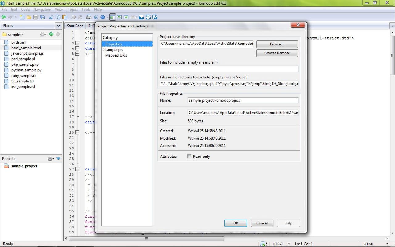Select the Mapped URIs category
This screenshot has width=395, height=247.
pyautogui.click(x=116, y=55)
